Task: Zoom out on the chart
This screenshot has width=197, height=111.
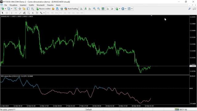Action: point(98,9)
